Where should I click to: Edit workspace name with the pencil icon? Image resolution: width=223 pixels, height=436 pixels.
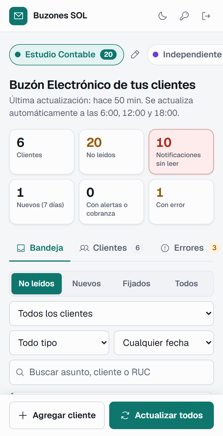point(135,54)
